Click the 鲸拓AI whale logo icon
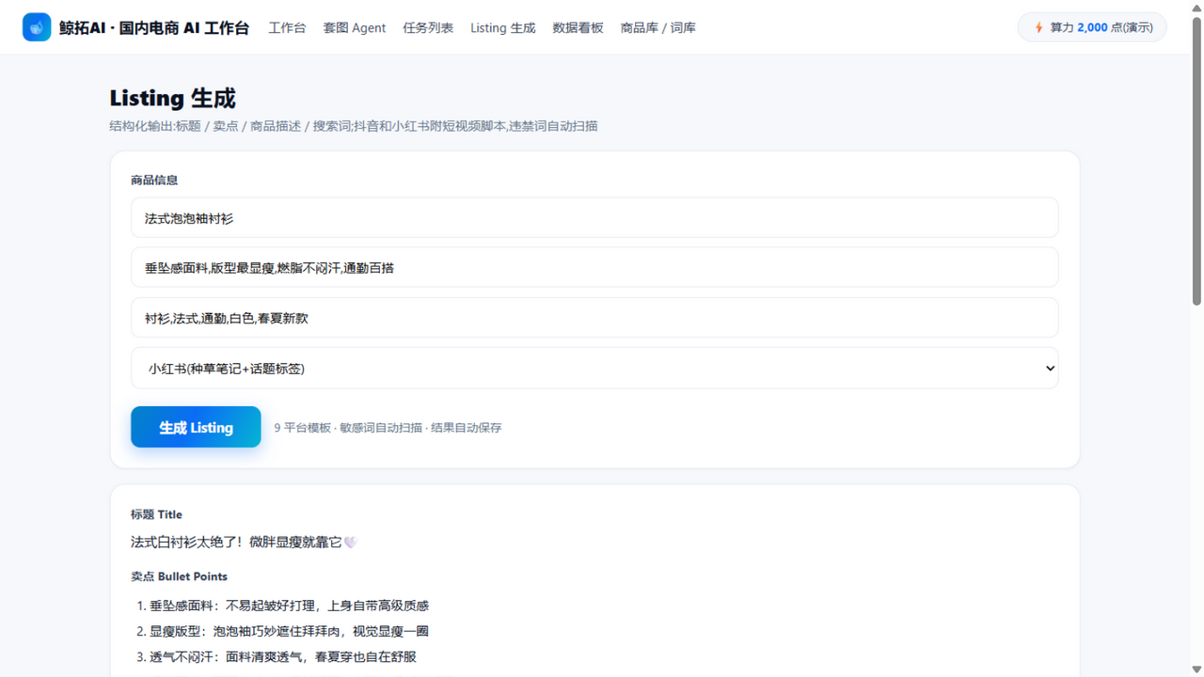 [37, 27]
